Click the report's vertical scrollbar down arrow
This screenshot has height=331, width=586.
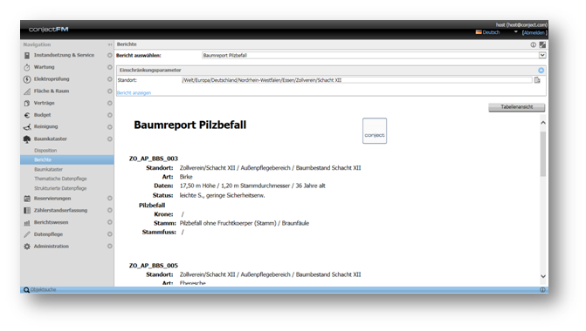(x=543, y=276)
